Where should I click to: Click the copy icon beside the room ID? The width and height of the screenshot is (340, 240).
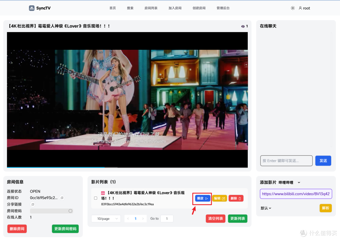62,197
